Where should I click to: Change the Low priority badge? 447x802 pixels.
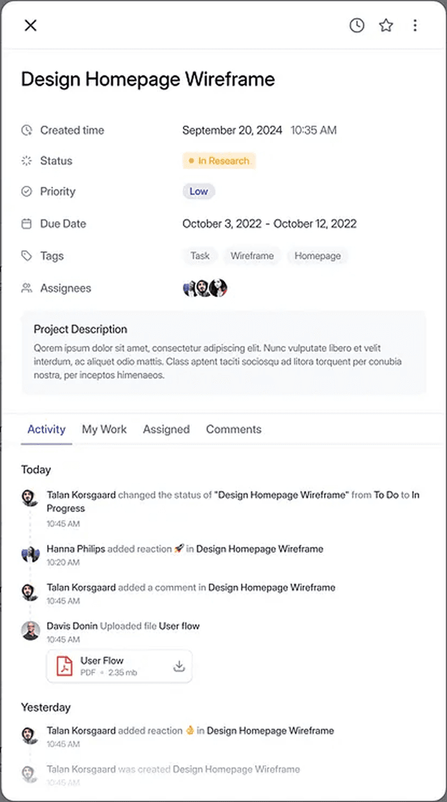[199, 191]
